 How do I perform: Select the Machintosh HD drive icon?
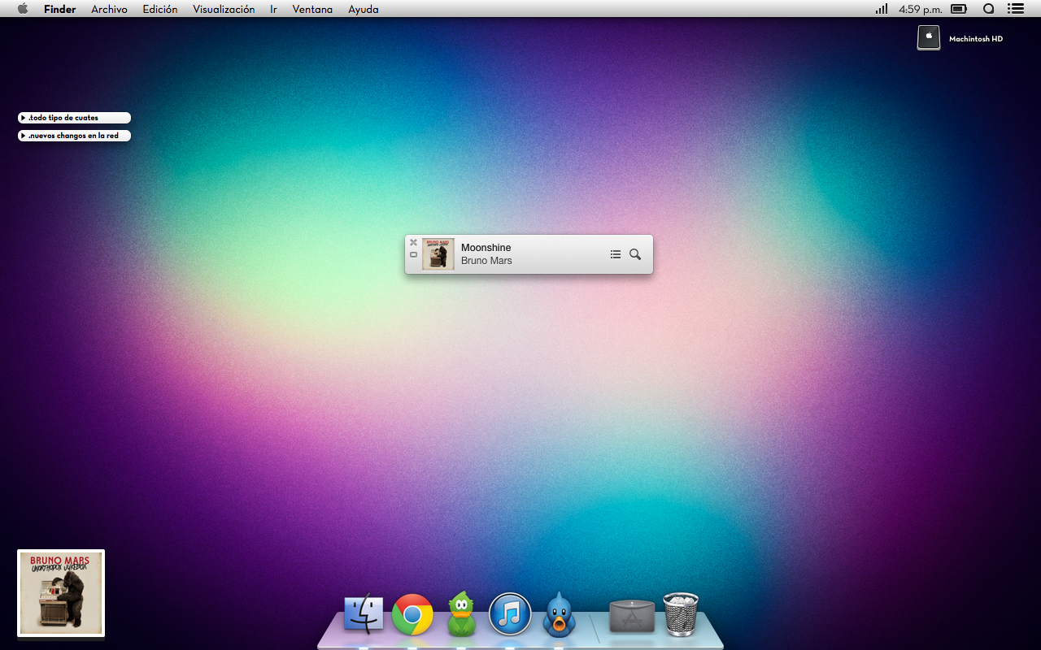click(929, 37)
